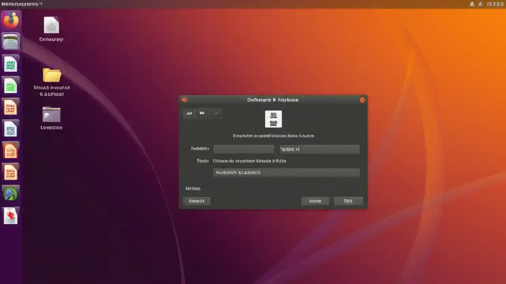Click the orange circle in the dialog titlebar
The height and width of the screenshot is (284, 506).
[x=362, y=100]
